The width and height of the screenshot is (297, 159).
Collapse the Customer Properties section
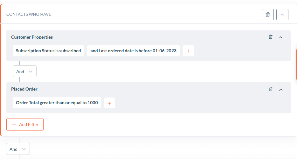point(281,37)
